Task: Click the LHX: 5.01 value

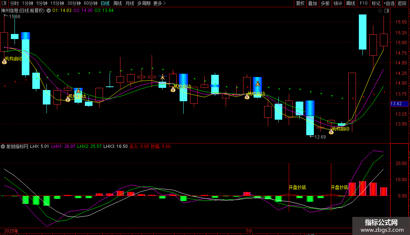Action: point(40,146)
